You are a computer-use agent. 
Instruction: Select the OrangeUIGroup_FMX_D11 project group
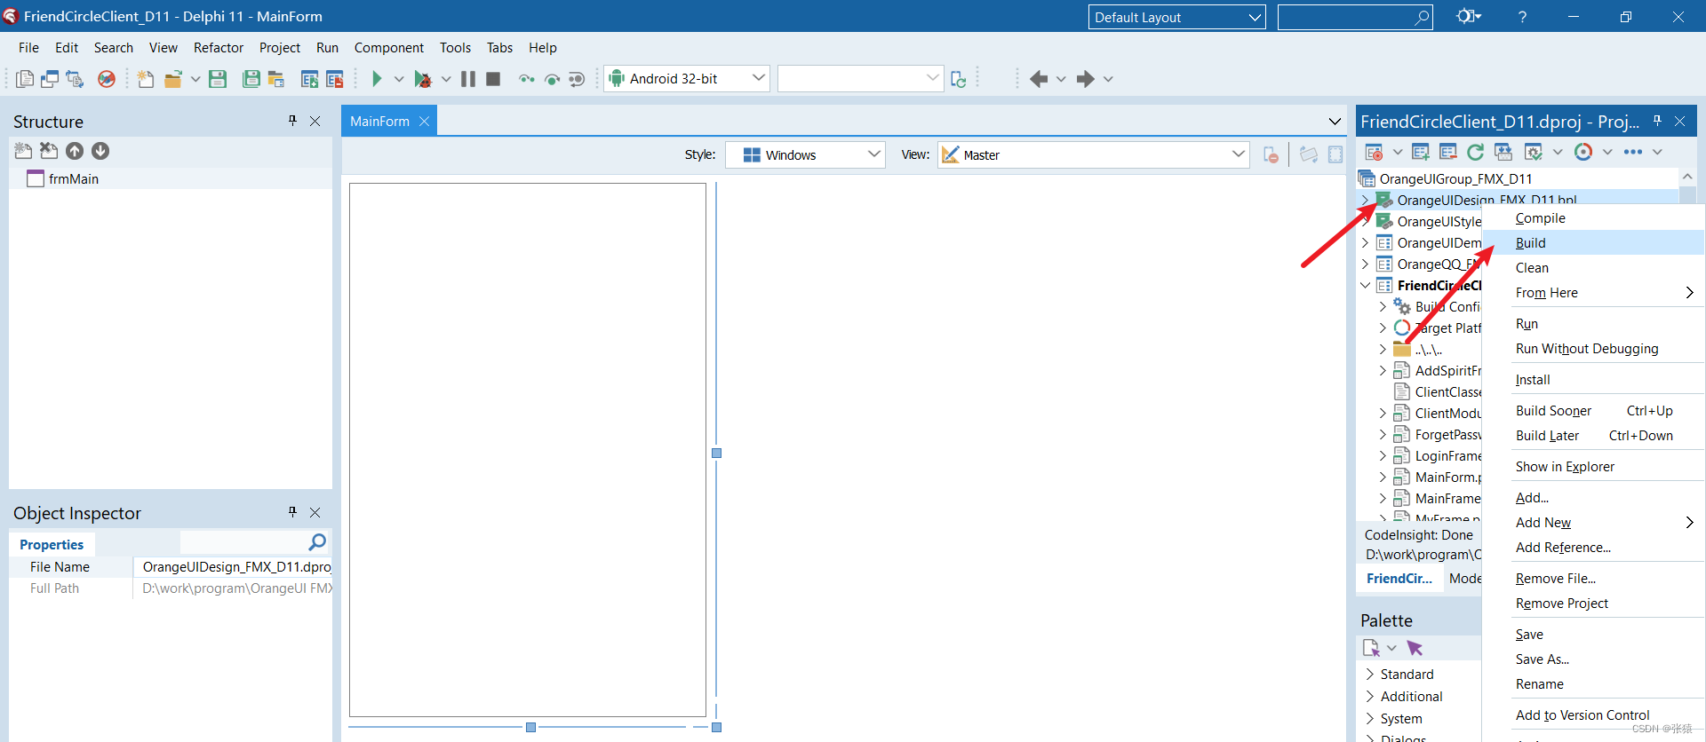coord(1455,178)
